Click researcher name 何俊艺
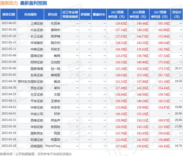183x156 pixels. [55, 49]
